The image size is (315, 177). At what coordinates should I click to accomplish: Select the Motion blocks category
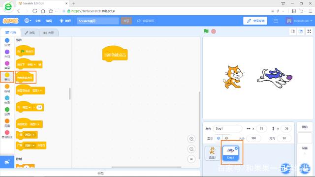(x=7, y=42)
